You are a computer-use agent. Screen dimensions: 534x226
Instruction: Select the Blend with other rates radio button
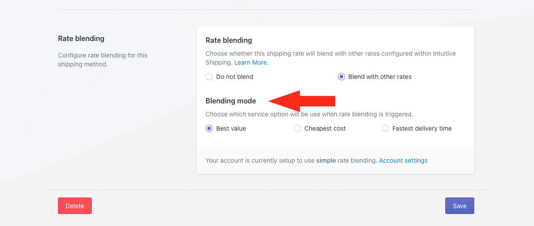pyautogui.click(x=341, y=77)
